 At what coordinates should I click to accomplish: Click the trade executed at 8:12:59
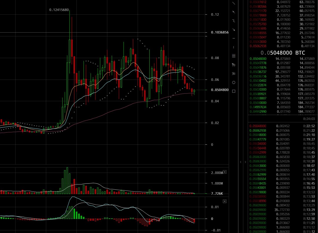pyautogui.click(x=283, y=214)
